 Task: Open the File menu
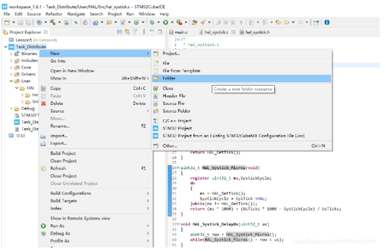point(7,14)
